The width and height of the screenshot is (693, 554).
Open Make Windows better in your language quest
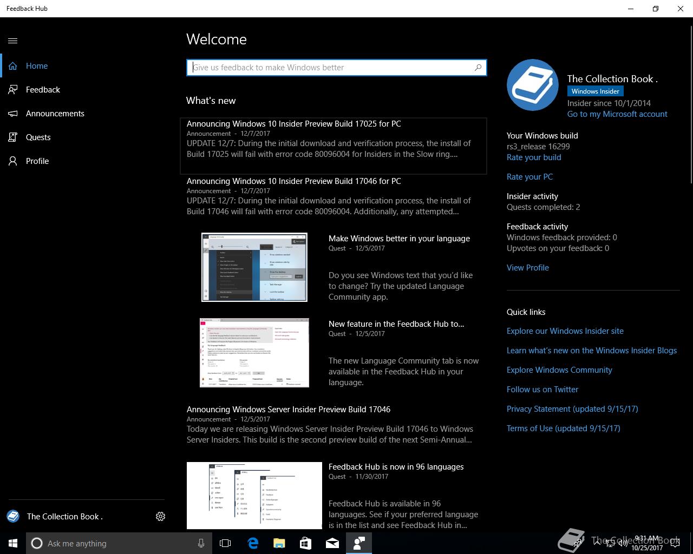click(399, 239)
